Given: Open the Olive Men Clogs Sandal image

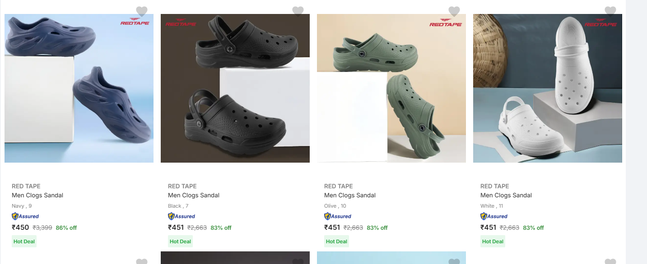Looking at the screenshot, I should point(391,88).
